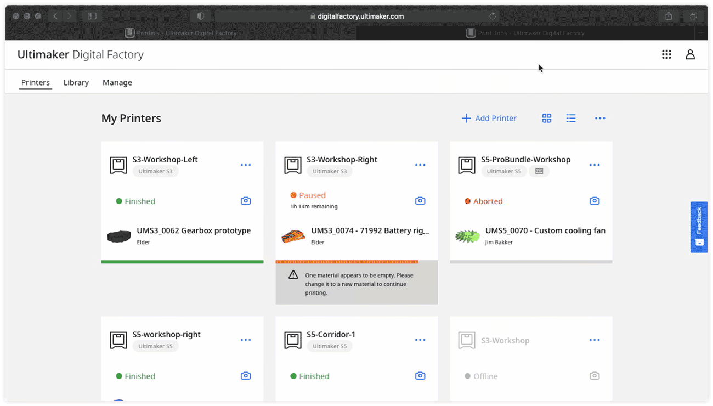Open S5-workshop-right card options menu
Viewport: 713px width, 406px height.
pos(246,340)
